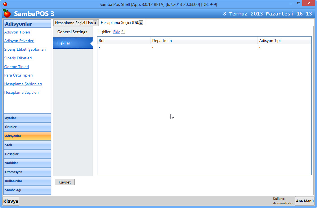317x208 pixels.
Task: Expand the Kullanıcılar navigation section
Action: pos(27,181)
